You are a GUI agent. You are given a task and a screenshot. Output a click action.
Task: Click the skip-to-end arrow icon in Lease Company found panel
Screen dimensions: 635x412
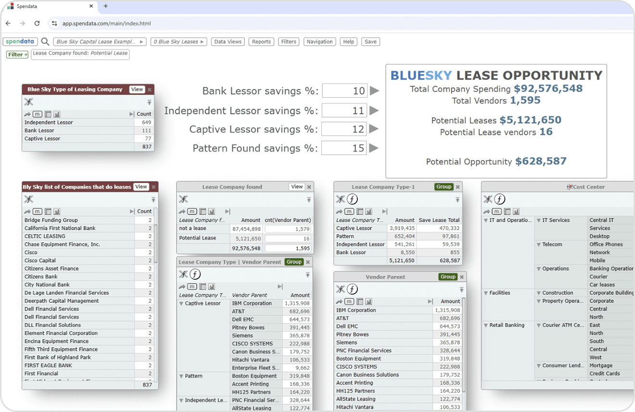[228, 211]
